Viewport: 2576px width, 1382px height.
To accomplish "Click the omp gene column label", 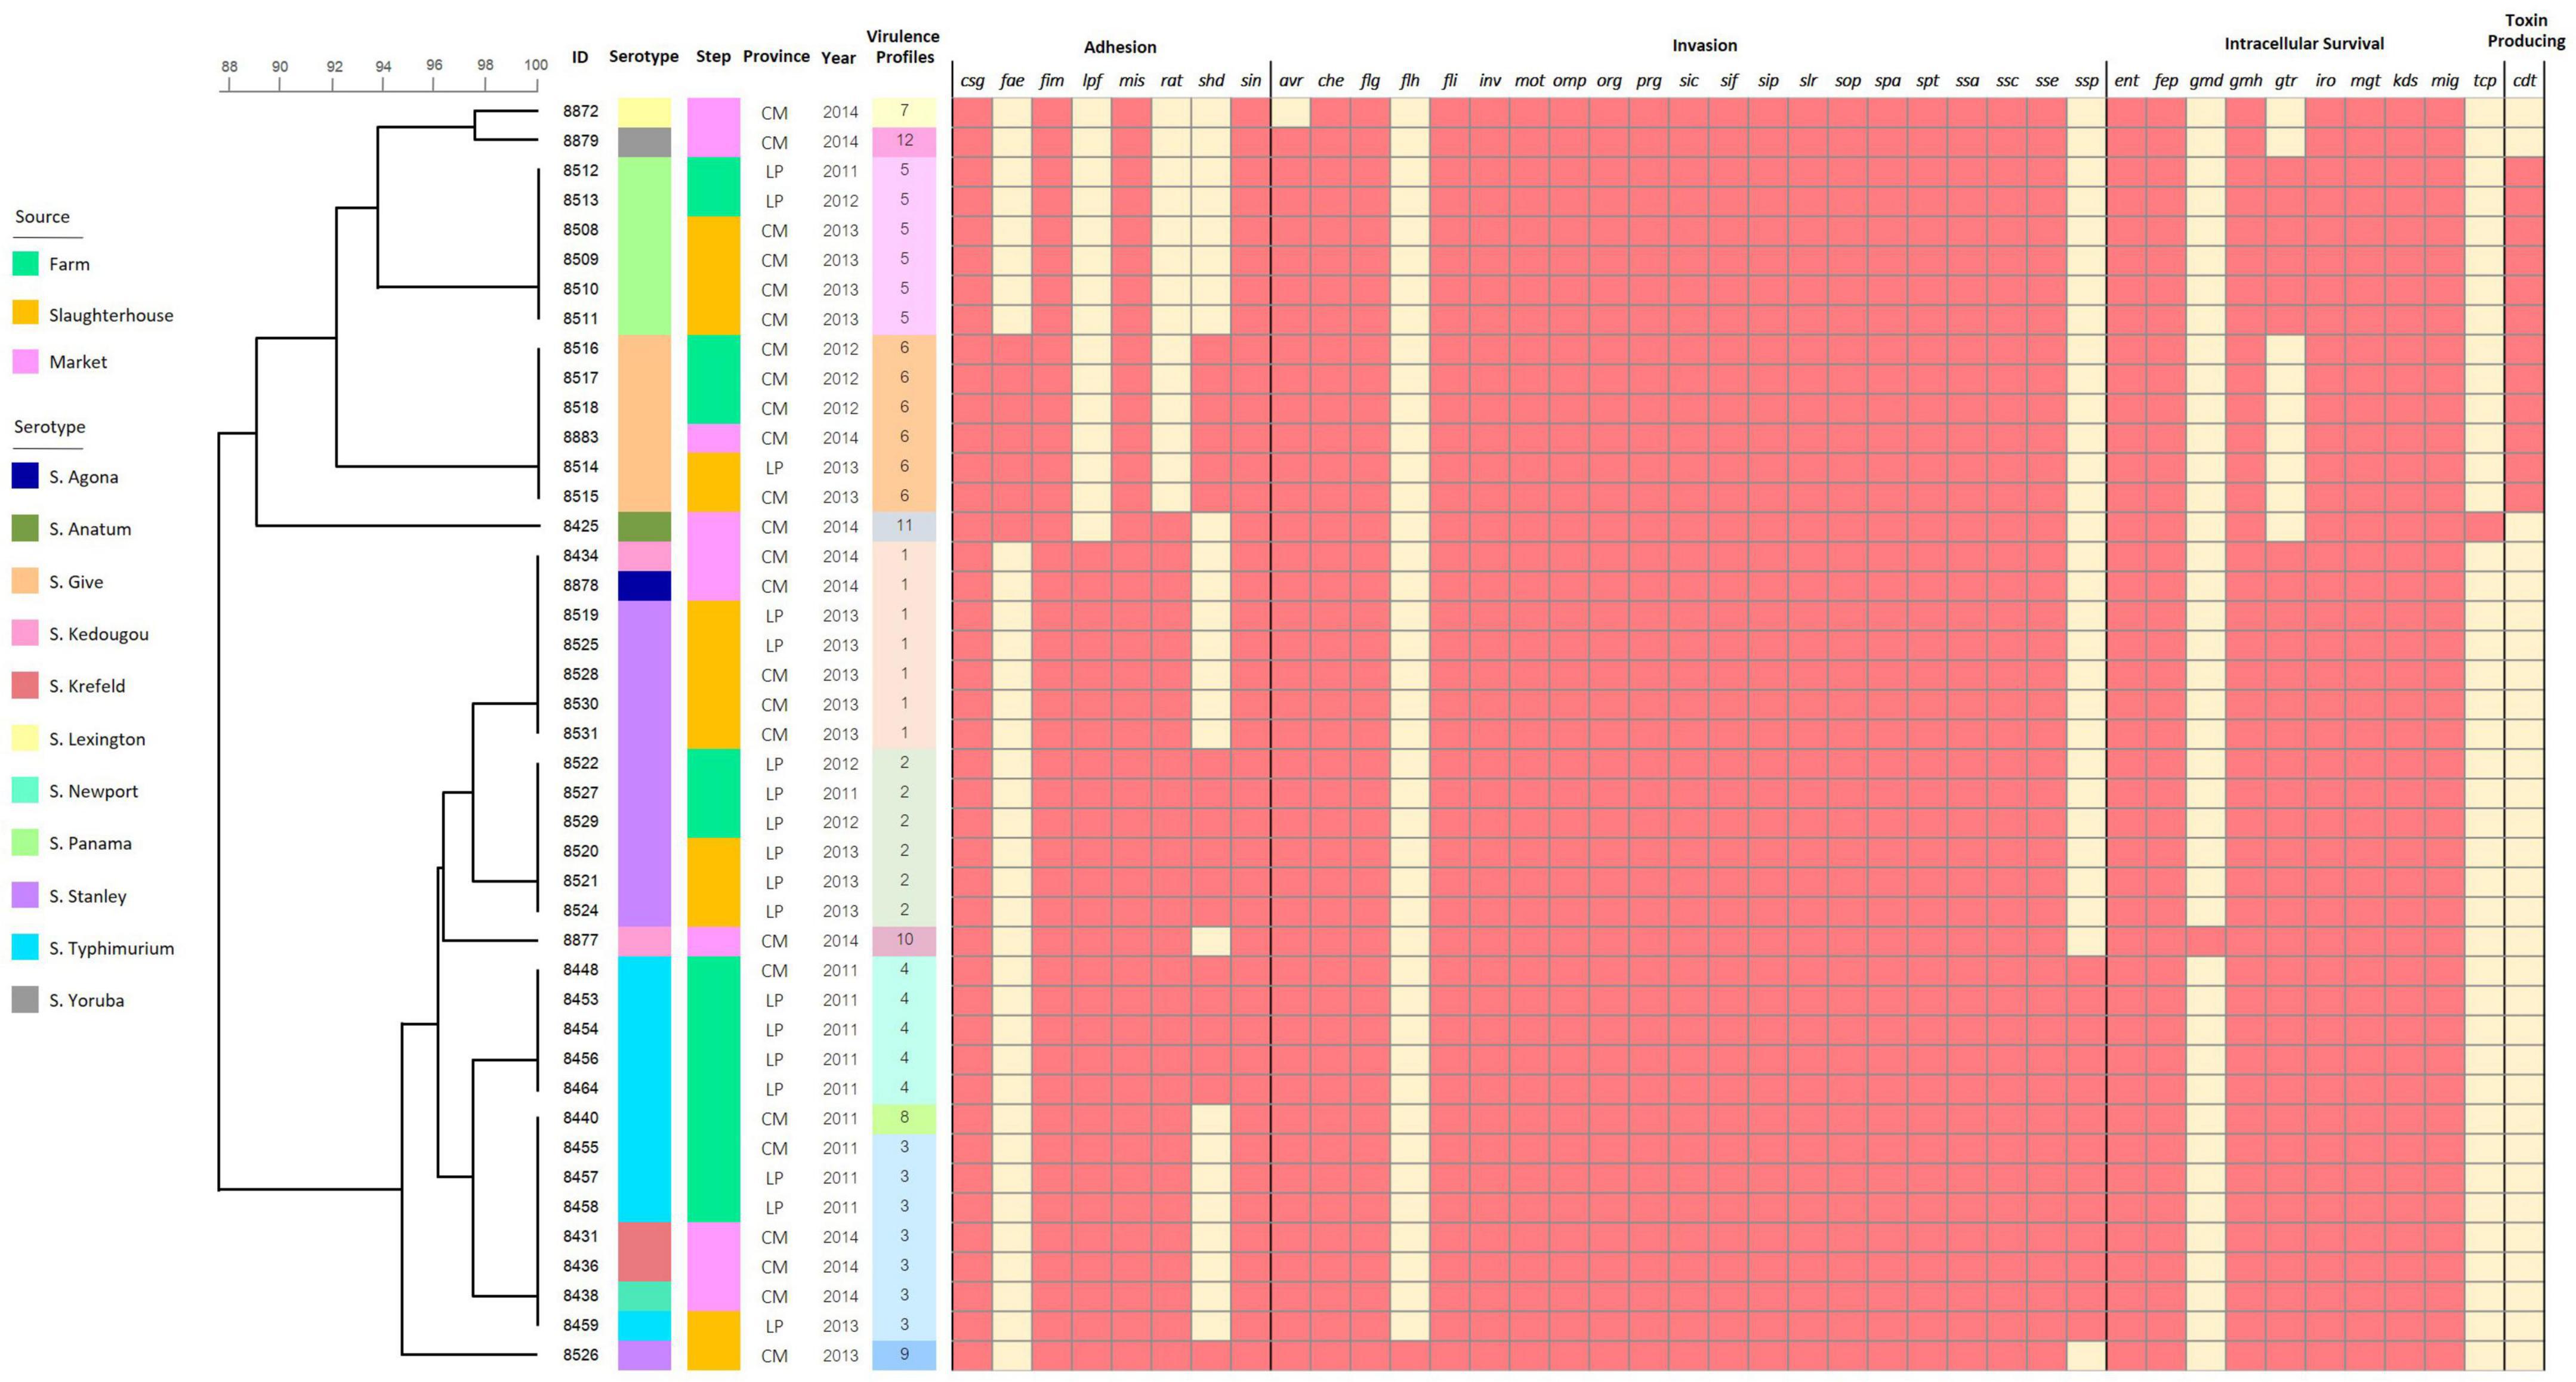I will pos(1569,81).
